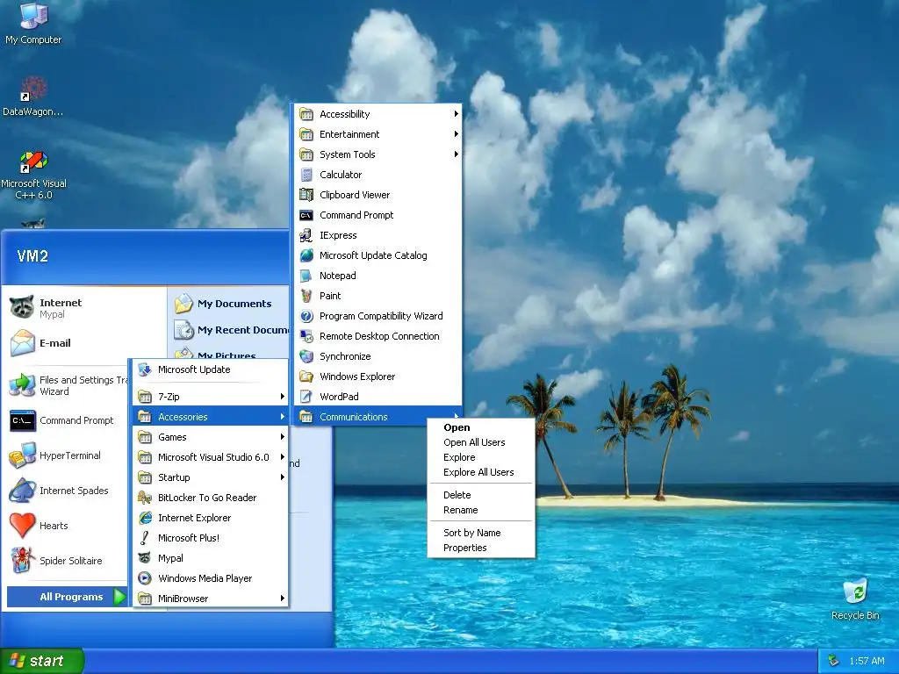Image resolution: width=899 pixels, height=674 pixels.
Task: Choose Open All Users in context menu
Action: [x=480, y=442]
